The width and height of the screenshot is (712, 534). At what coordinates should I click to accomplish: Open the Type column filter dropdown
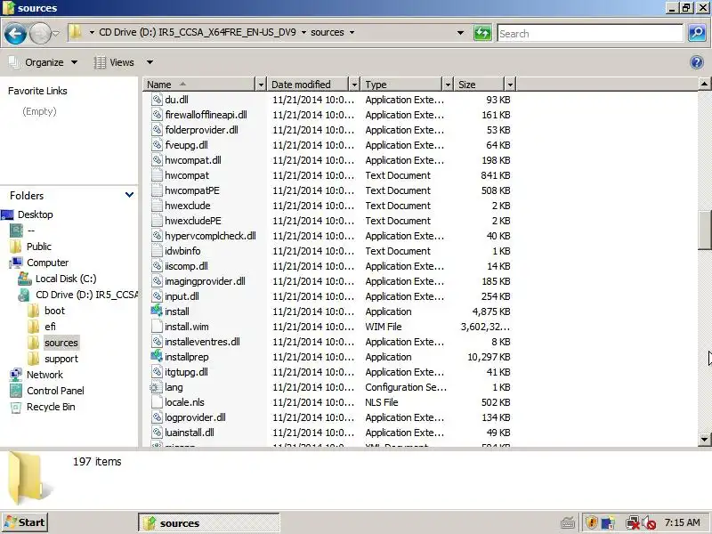click(x=448, y=85)
